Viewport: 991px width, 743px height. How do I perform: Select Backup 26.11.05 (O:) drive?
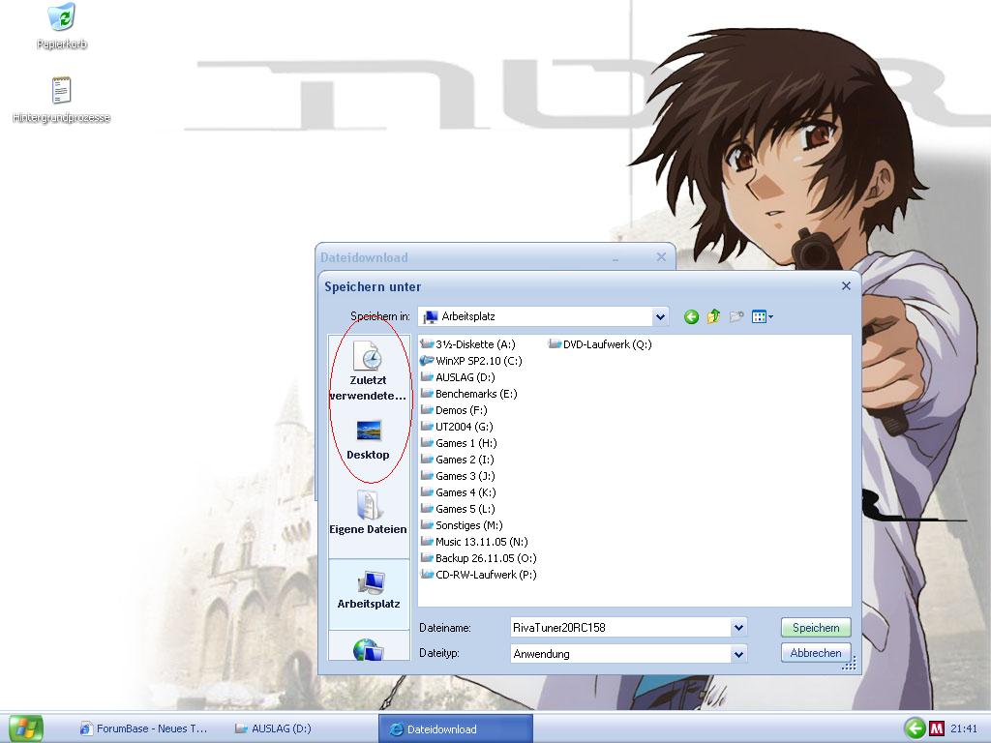pyautogui.click(x=478, y=558)
